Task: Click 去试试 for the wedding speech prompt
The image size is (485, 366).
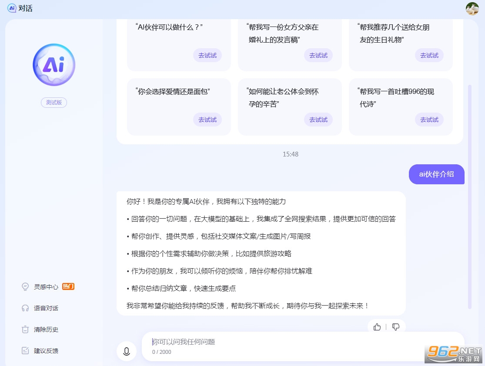Action: 318,55
